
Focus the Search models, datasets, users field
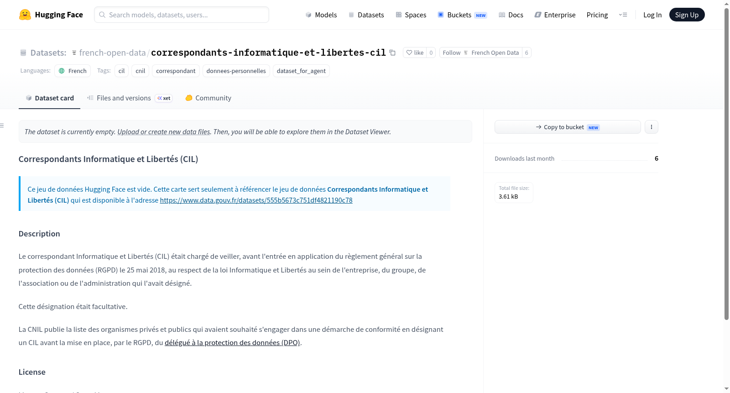point(182,15)
